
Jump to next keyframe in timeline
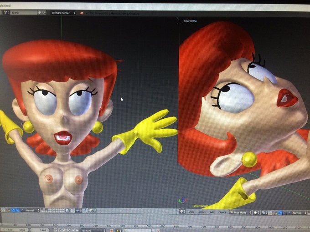(72, 230)
